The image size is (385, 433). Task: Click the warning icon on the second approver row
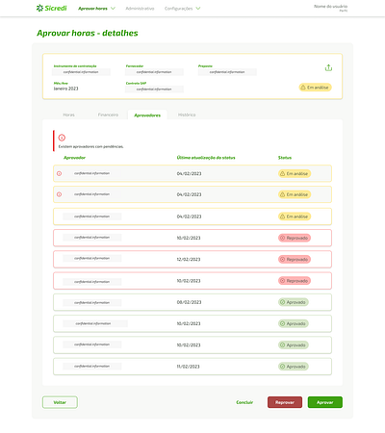coord(59,194)
